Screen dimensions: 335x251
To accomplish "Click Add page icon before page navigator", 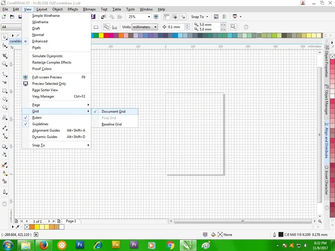I will pyautogui.click(x=16, y=221).
